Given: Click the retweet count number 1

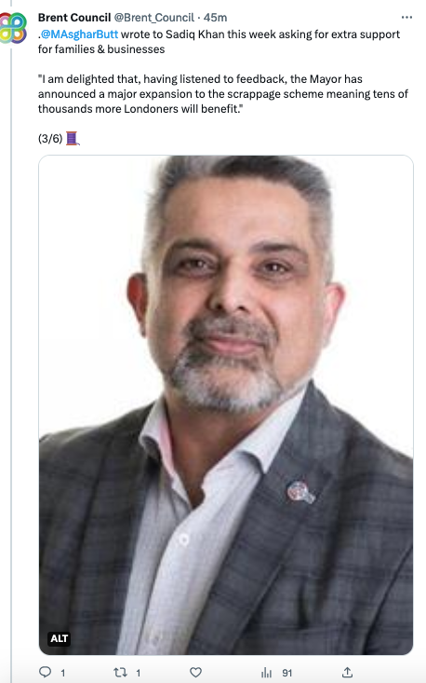Looking at the screenshot, I should tap(139, 673).
